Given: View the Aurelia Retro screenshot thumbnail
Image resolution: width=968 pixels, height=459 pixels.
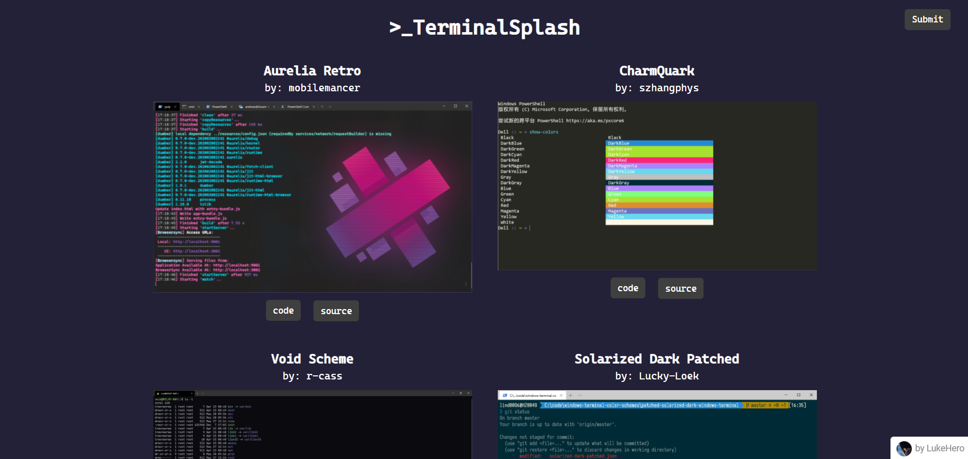Looking at the screenshot, I should point(312,197).
